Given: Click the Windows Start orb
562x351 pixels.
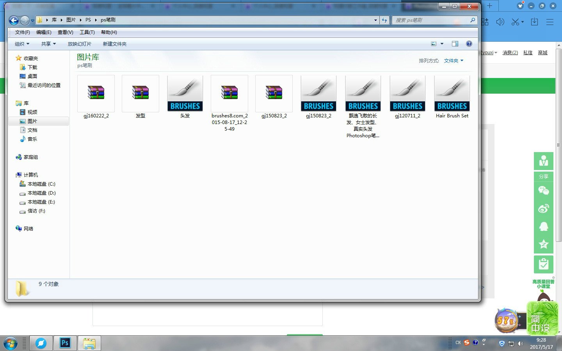Looking at the screenshot, I should (x=11, y=343).
